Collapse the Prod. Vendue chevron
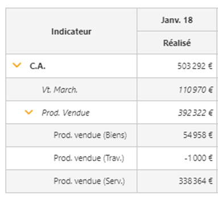 (29, 112)
